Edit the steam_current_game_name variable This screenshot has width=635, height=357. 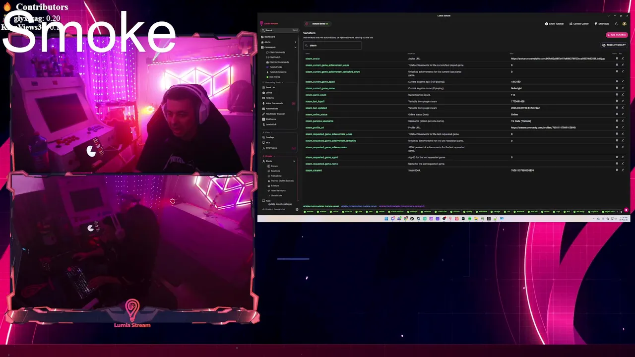click(623, 88)
